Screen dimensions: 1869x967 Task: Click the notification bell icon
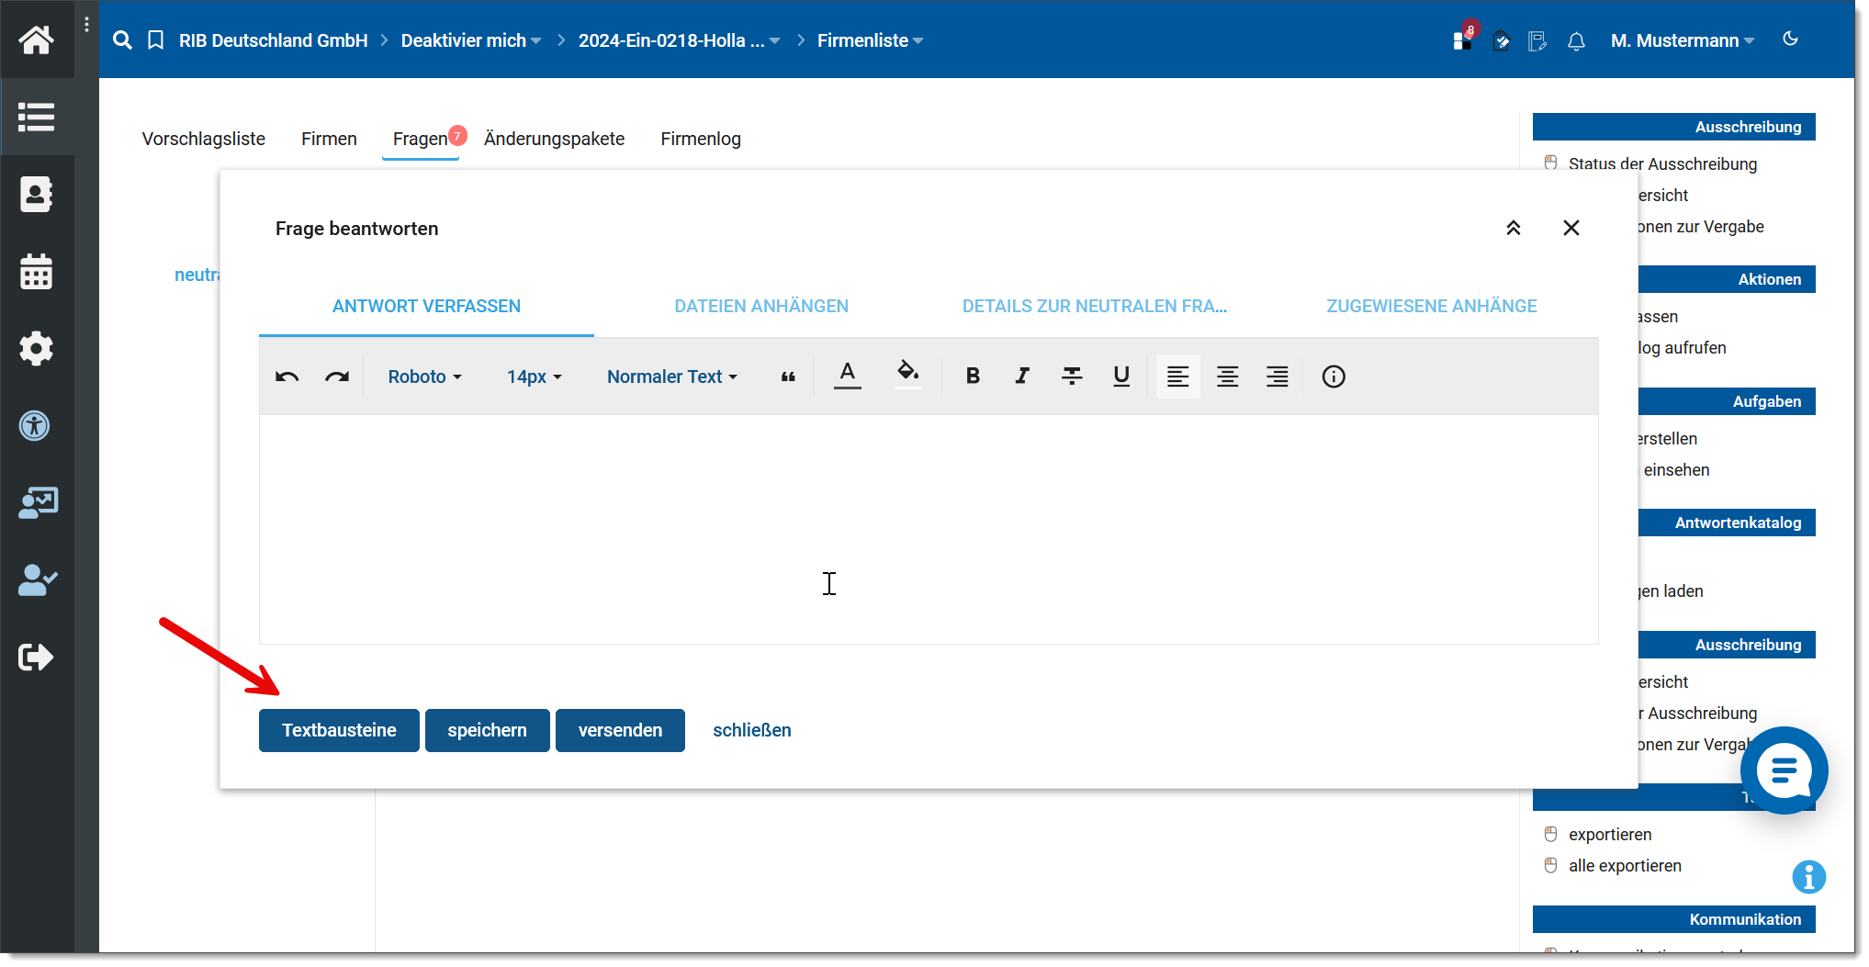[x=1576, y=41]
